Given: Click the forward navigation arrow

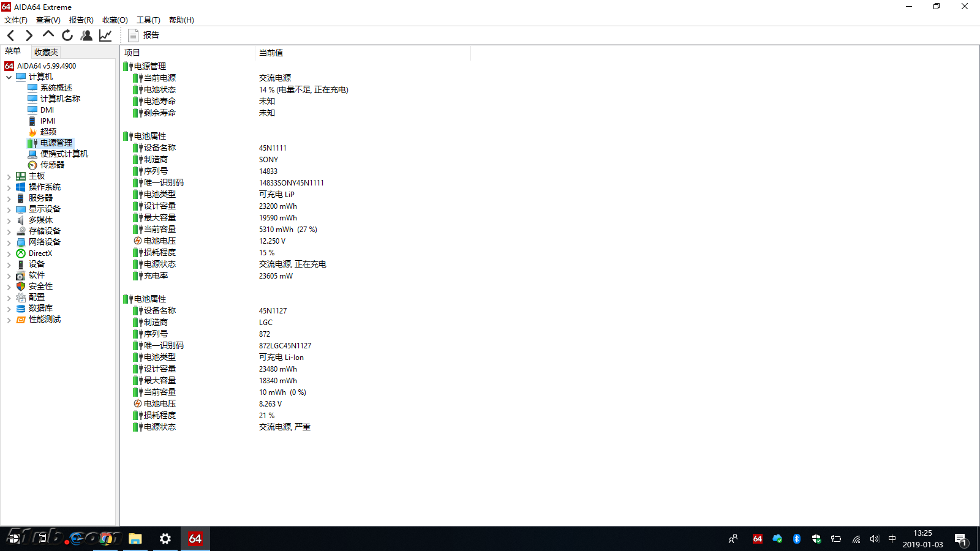Looking at the screenshot, I should (29, 36).
